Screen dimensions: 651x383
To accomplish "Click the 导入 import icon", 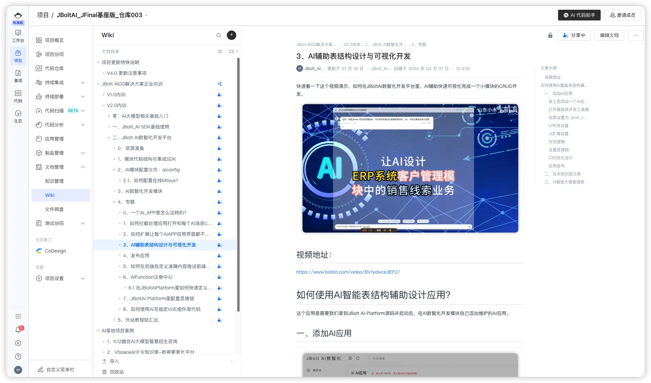I will [104, 361].
